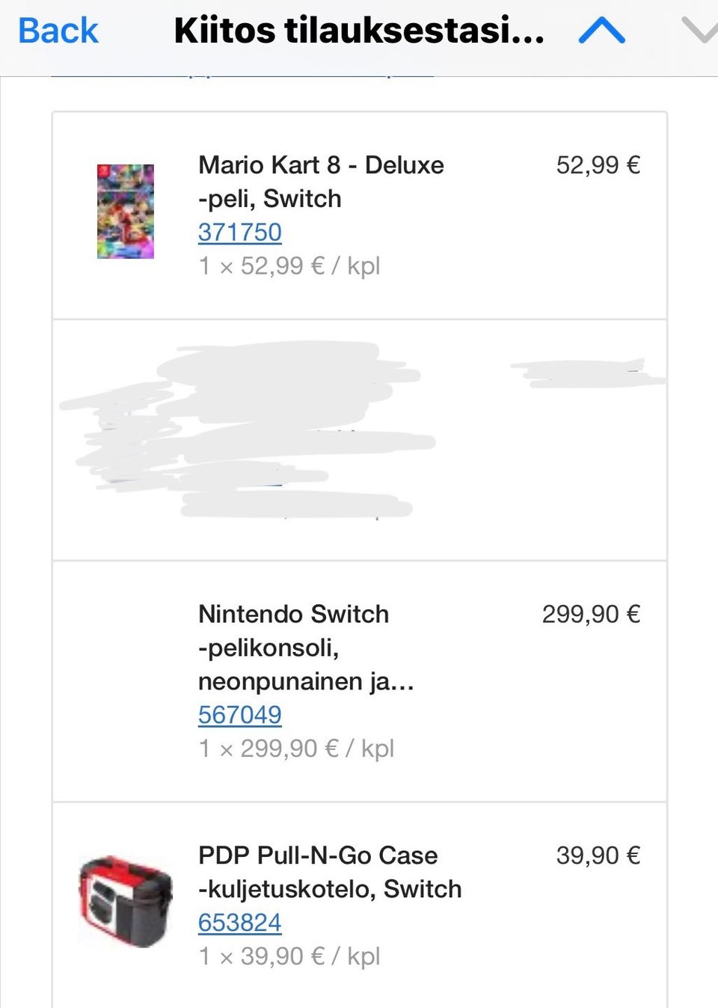Screen dimensions: 718x1008
Task: Tap the 39,90 € total price
Action: 598,855
